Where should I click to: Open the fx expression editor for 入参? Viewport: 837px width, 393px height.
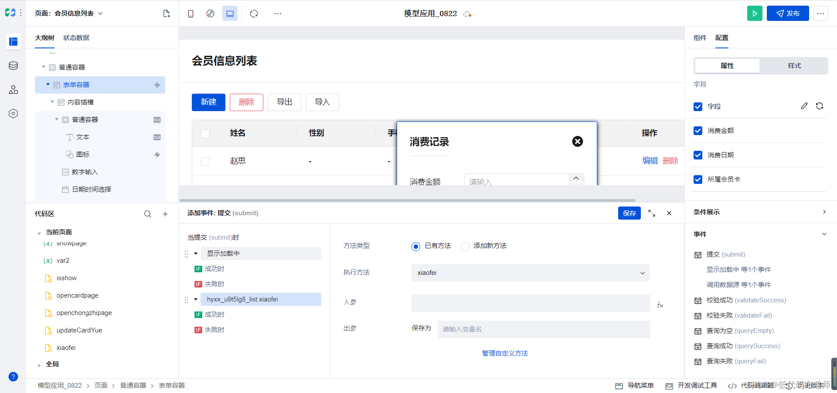660,305
